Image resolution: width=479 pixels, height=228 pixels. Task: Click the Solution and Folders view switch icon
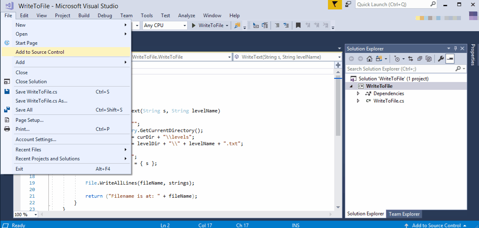tap(380, 59)
